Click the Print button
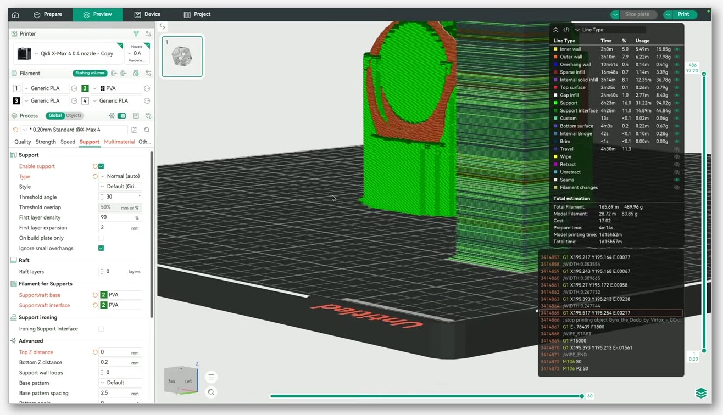 [x=684, y=14]
